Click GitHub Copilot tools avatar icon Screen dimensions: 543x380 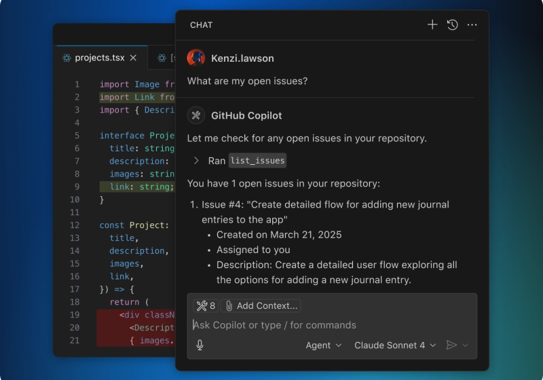tap(196, 115)
